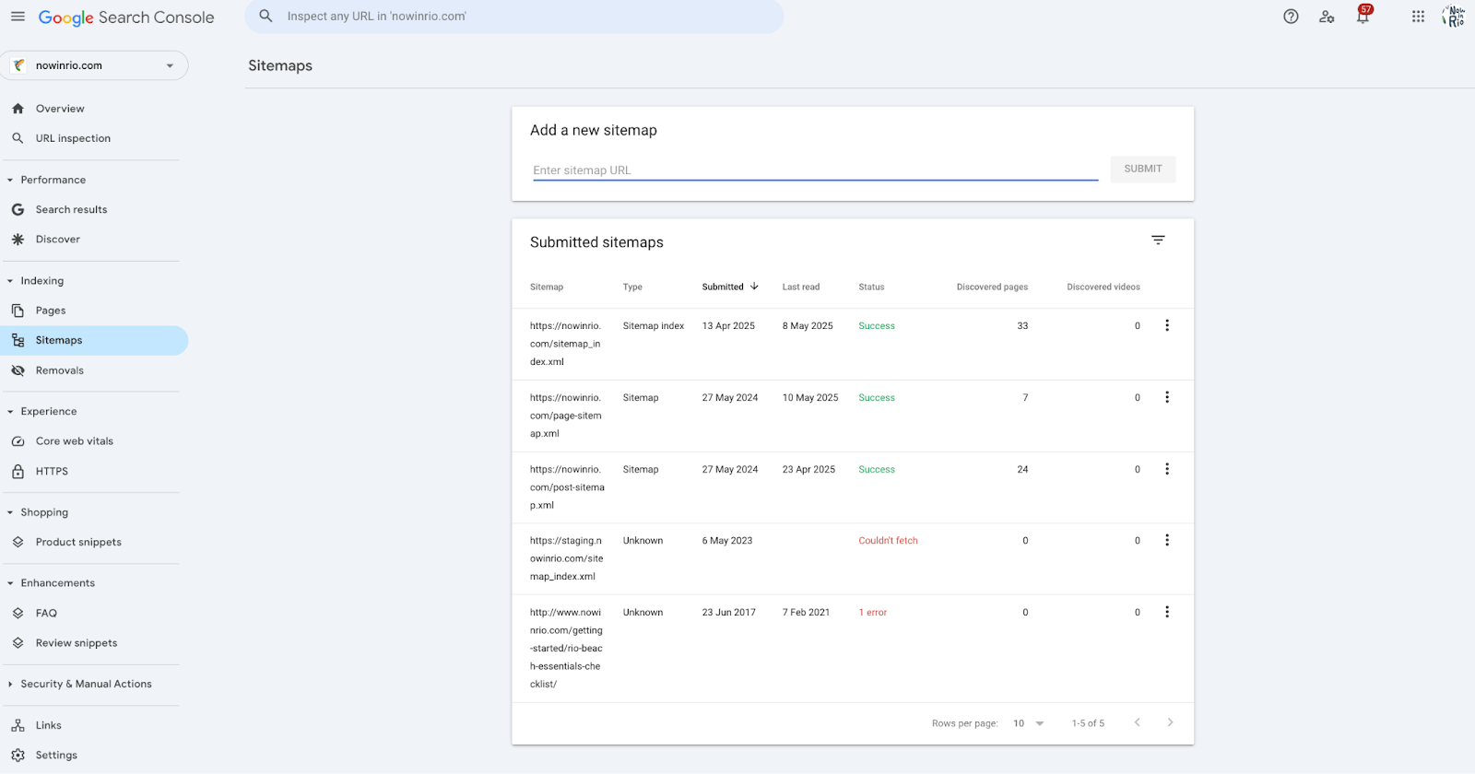The height and width of the screenshot is (774, 1475).
Task: Open more options for sitemap_index.xml row
Action: pos(1167,325)
